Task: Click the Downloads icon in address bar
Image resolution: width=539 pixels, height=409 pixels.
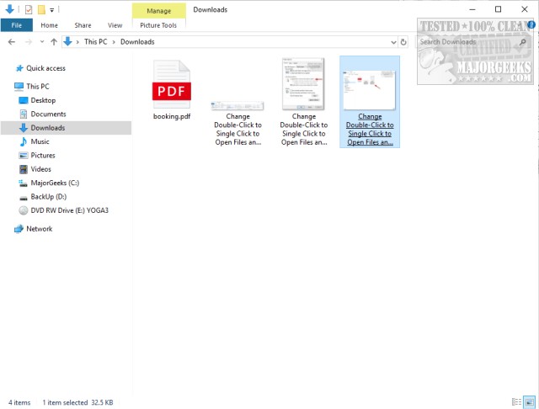Action: pos(67,41)
